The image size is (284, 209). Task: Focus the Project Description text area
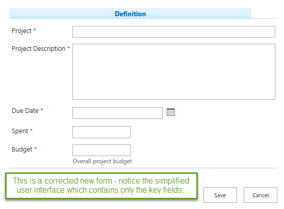(x=174, y=72)
